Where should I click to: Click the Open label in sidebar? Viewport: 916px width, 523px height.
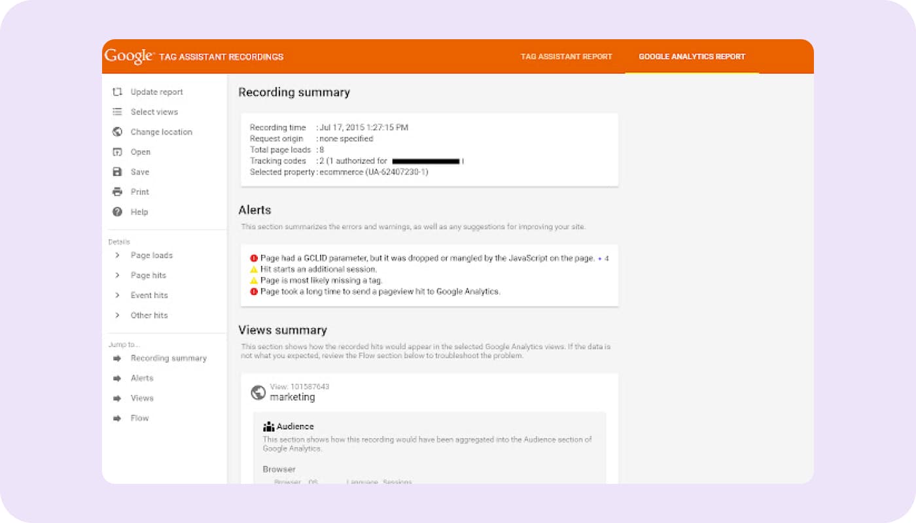coord(141,152)
